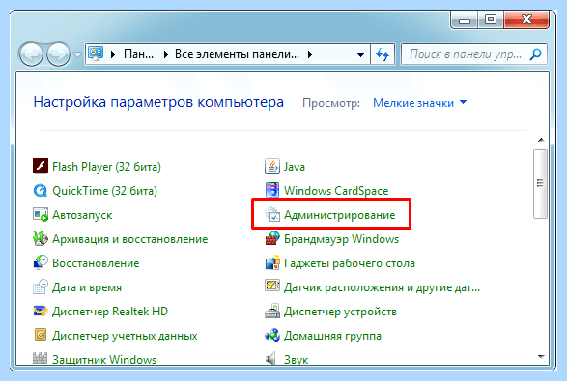Click the Домашняя группа icon
The width and height of the screenshot is (567, 381).
click(272, 335)
